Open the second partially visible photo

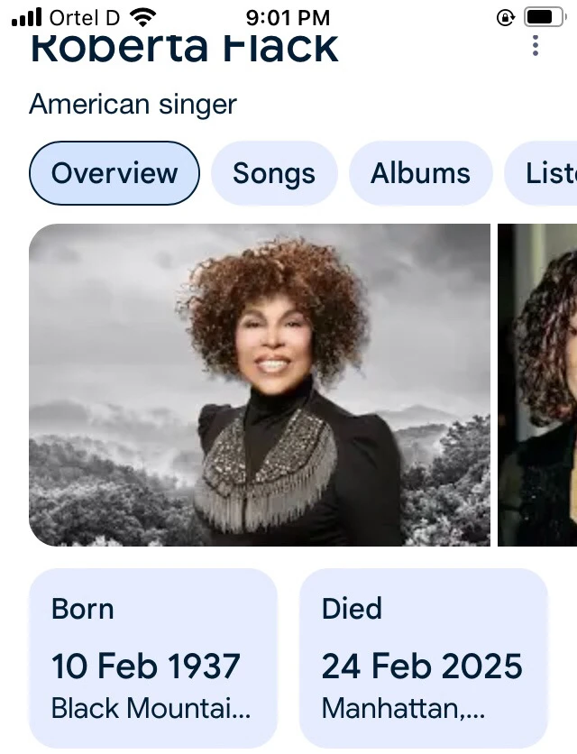[537, 385]
